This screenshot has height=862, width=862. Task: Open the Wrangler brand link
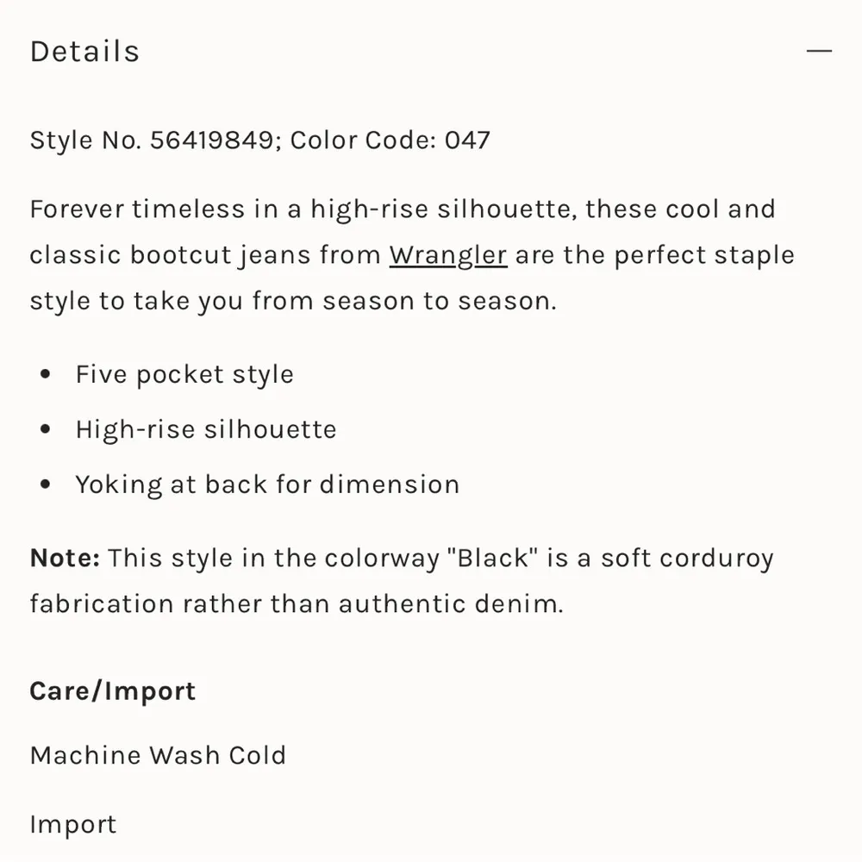click(447, 255)
